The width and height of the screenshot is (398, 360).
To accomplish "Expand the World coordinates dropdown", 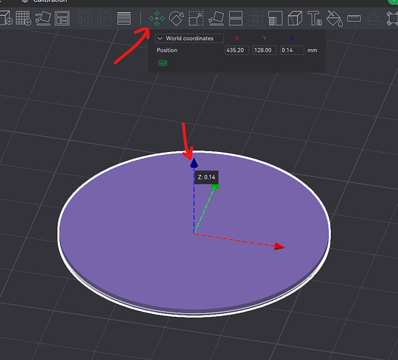I will tap(189, 38).
